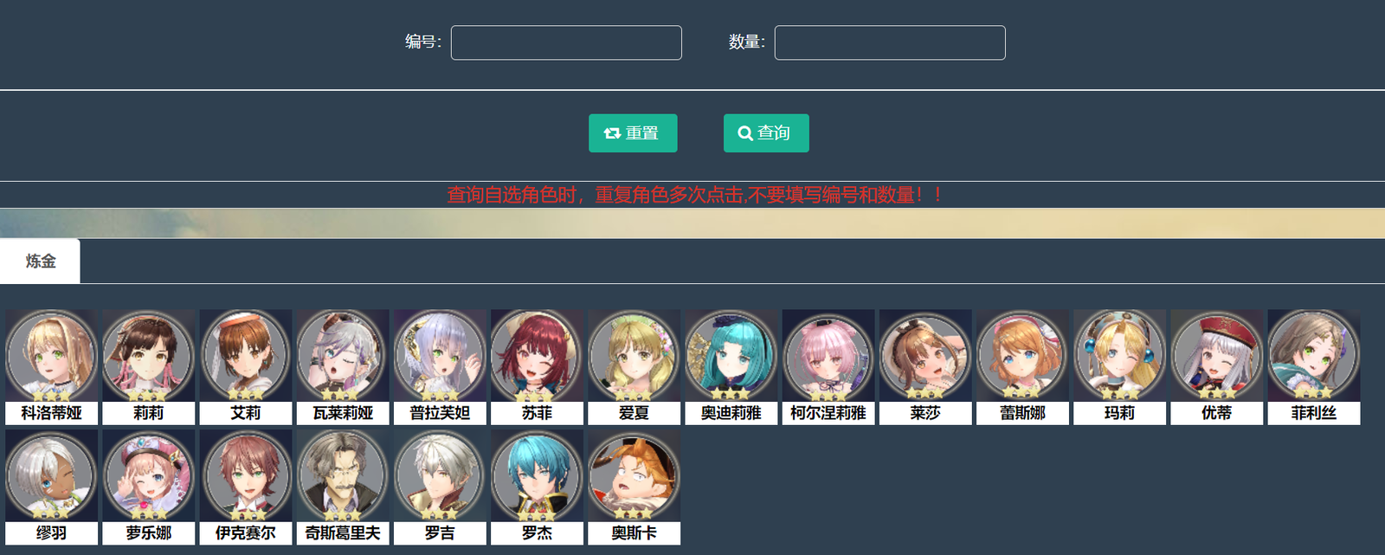Choose the 莉莉 character avatar
1385x555 pixels.
point(148,367)
